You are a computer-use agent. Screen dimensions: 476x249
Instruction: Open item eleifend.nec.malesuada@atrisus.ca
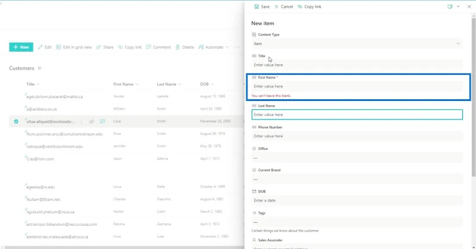click(57, 237)
